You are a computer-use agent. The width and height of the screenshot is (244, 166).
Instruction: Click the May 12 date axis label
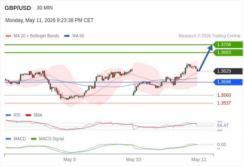tap(199, 159)
